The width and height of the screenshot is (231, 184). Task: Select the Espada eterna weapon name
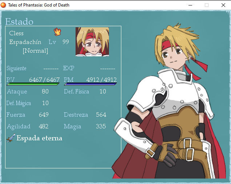[x=39, y=138]
